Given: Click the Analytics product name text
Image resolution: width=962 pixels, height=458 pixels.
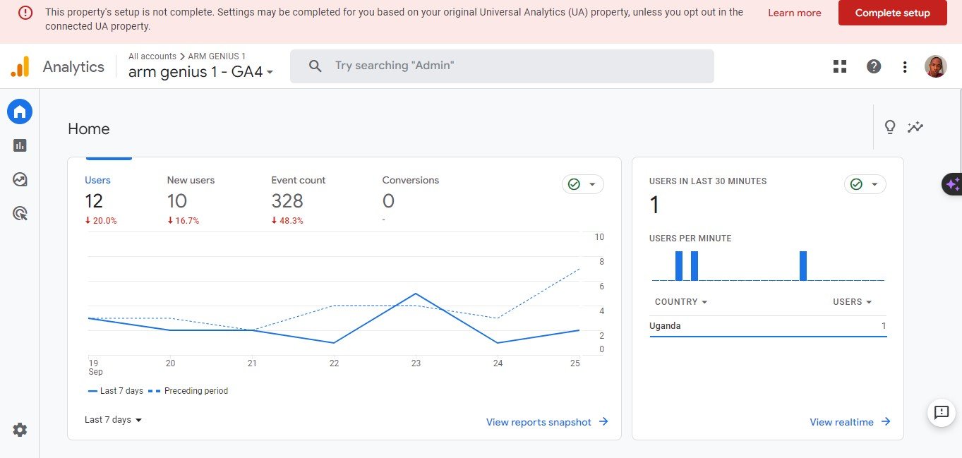Looking at the screenshot, I should pos(73,66).
